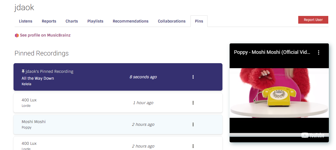The width and height of the screenshot is (336, 150).
Task: Click the Moshi Moshi video thumbnail
Action: coord(279,93)
